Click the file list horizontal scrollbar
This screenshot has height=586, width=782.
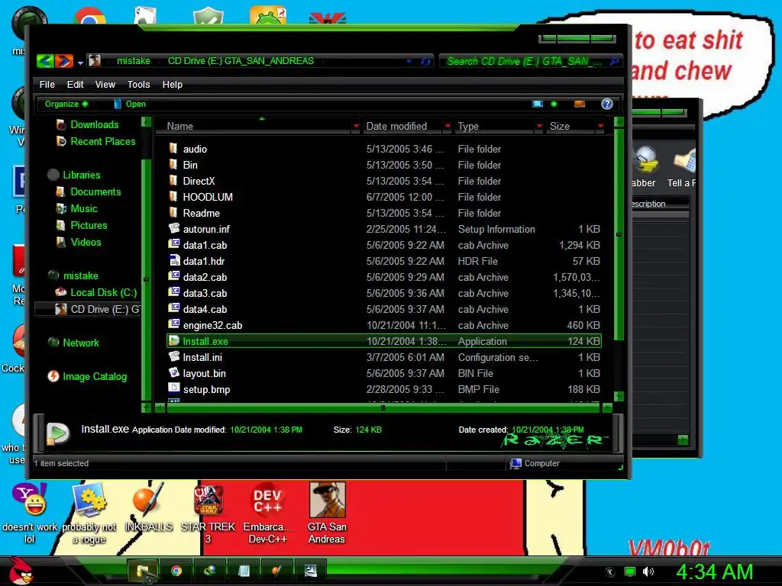point(383,408)
